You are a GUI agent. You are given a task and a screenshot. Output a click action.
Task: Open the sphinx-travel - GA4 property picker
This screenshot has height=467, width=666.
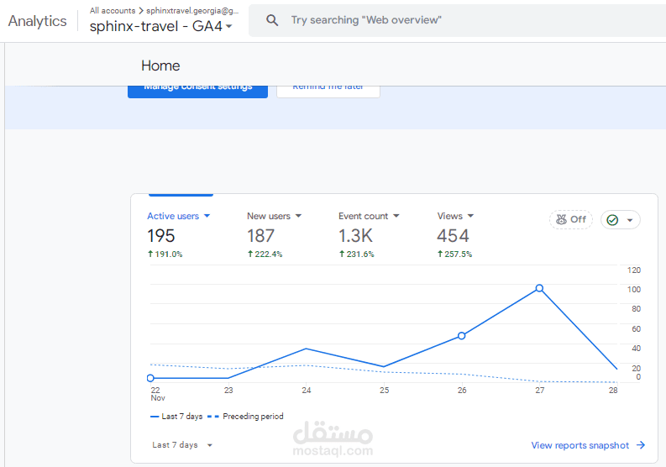161,26
